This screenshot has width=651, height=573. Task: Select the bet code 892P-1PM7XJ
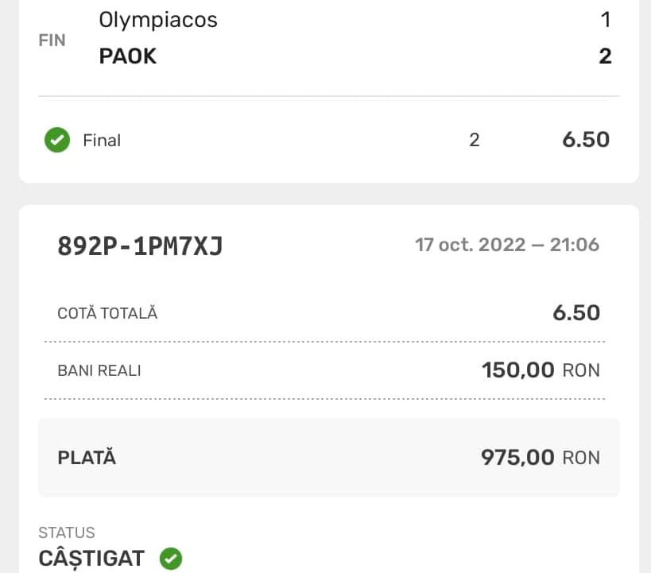(140, 246)
